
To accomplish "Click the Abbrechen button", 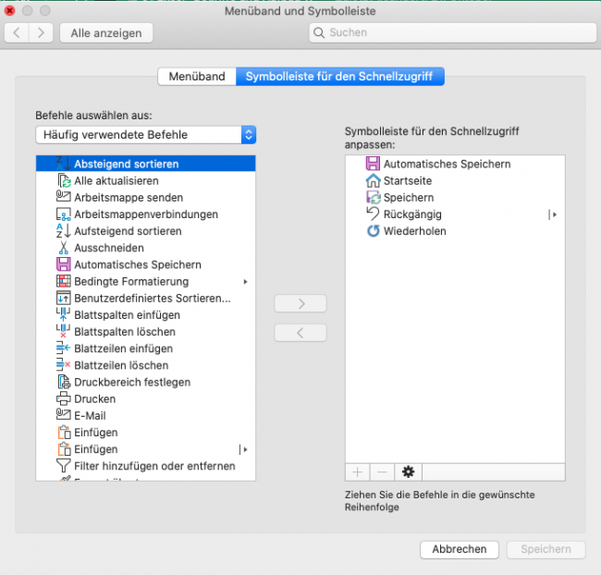I will point(459,549).
